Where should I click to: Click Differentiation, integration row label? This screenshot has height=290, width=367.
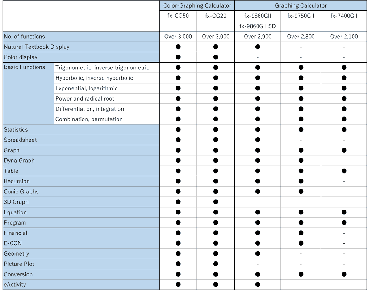[x=89, y=109]
